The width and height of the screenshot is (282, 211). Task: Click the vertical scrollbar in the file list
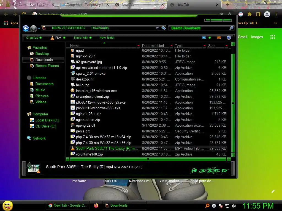[x=233, y=103]
